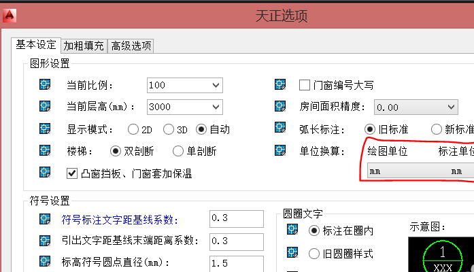Screen dimensions: 474x272
Task: Choose 双剖断 for 楼梯
Action: point(116,151)
